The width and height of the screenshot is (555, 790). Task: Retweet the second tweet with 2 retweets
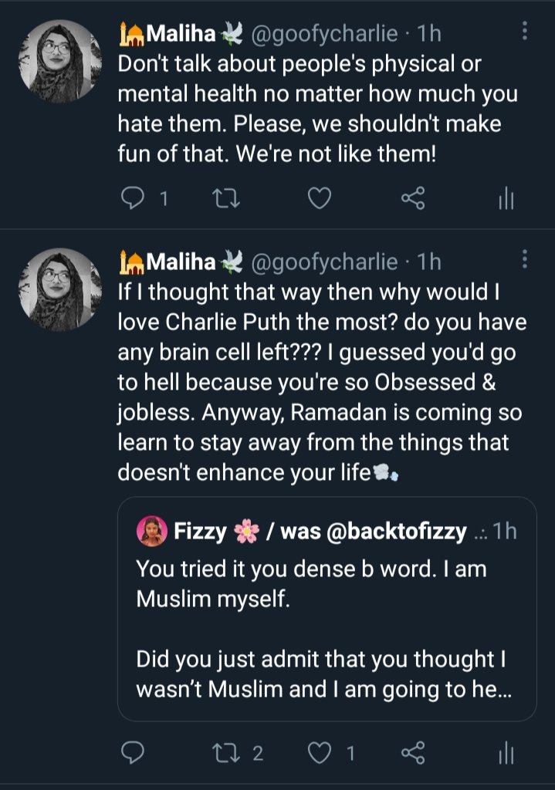point(226,752)
